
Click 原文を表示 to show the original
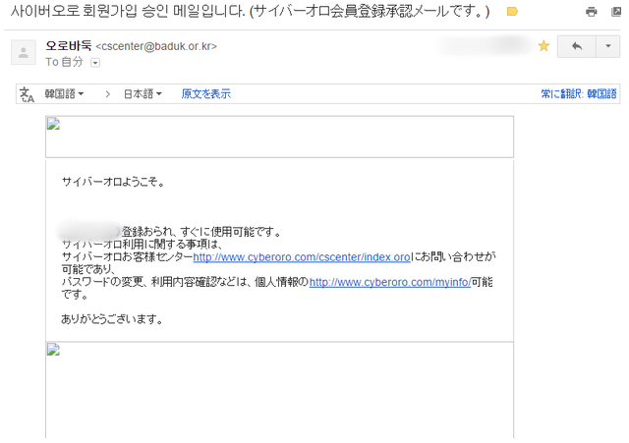206,94
